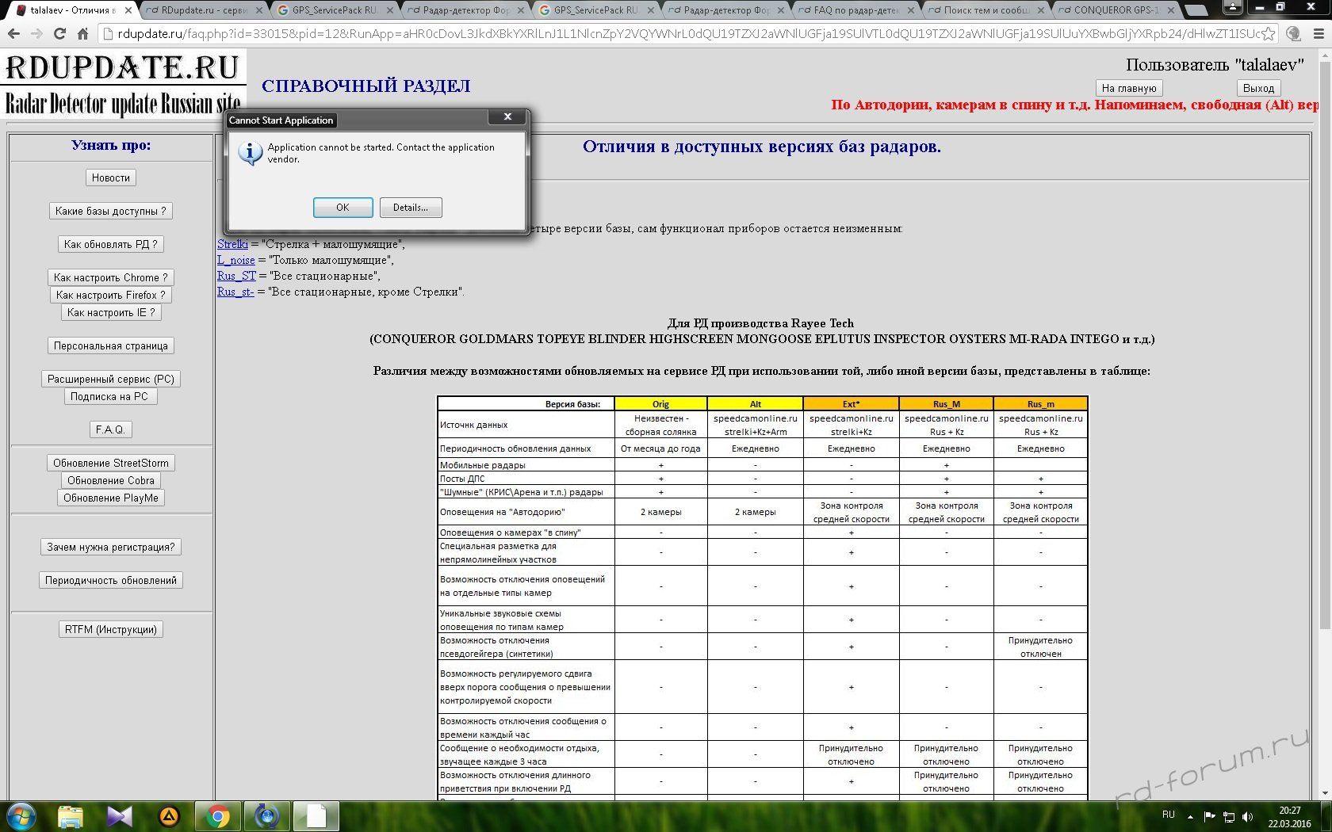Viewport: 1332px width, 832px height.
Task: Launch Visual Studio from the taskbar
Action: pos(120,816)
